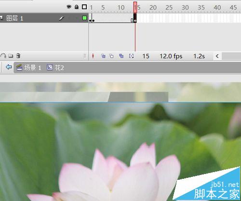
Task: Go back with the blue arrow
Action: 9,67
